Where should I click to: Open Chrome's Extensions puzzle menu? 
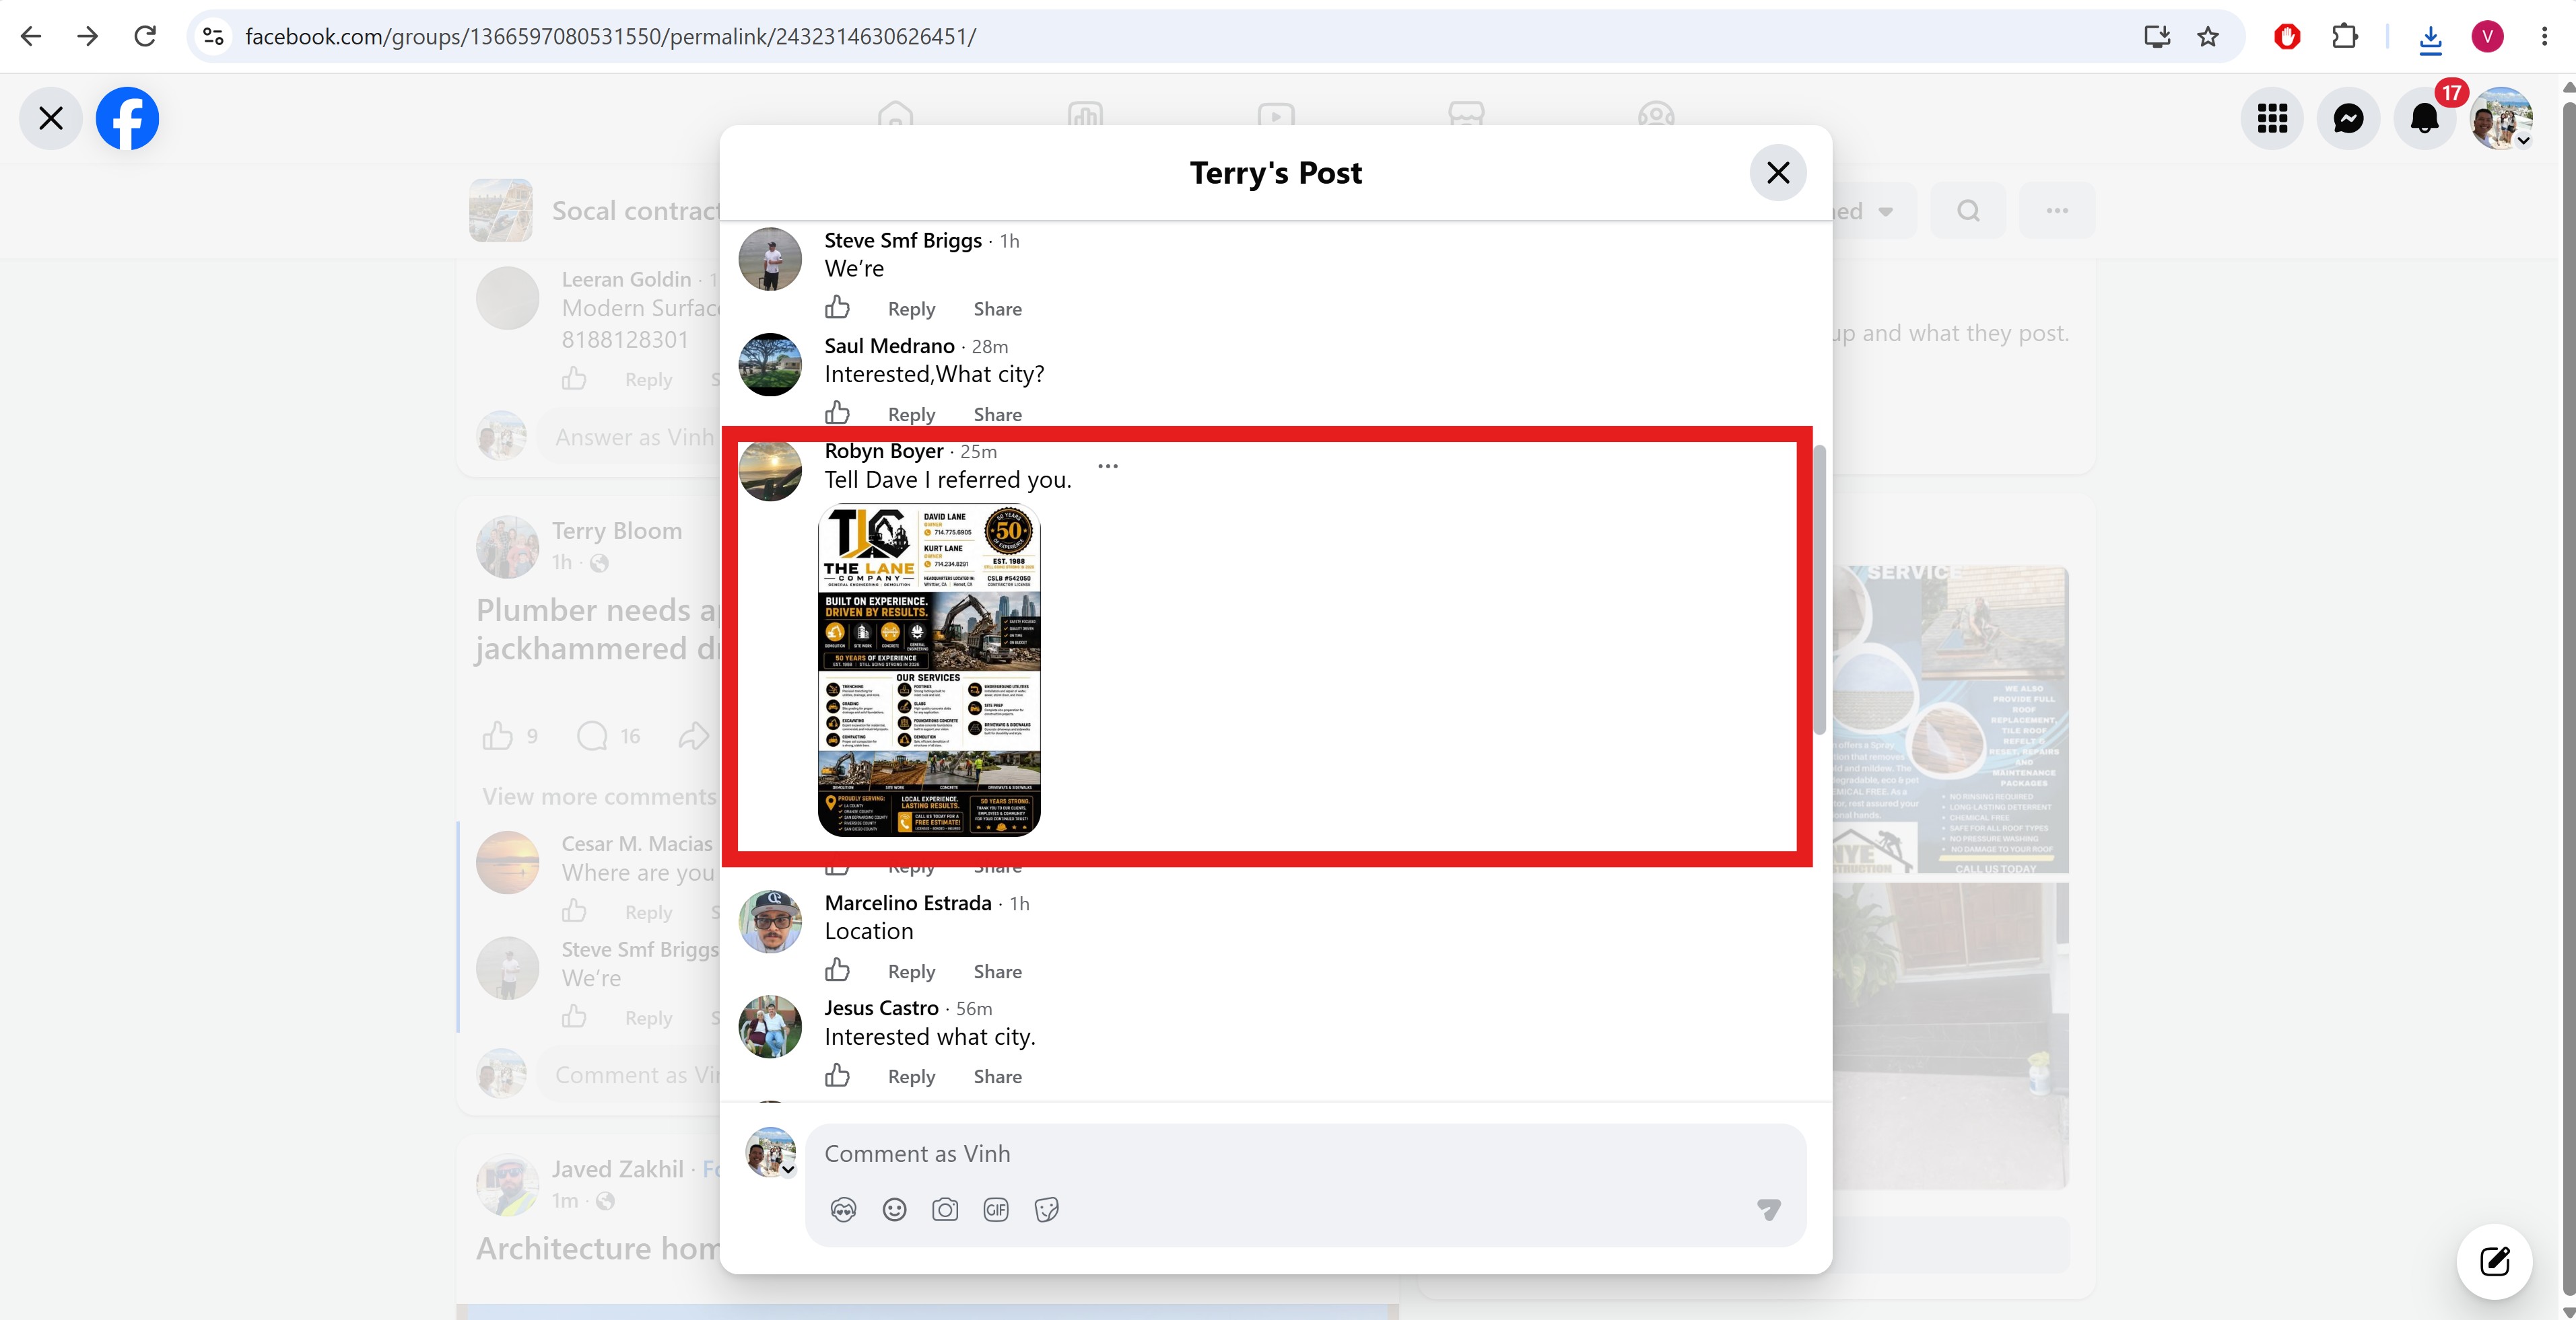[2344, 37]
